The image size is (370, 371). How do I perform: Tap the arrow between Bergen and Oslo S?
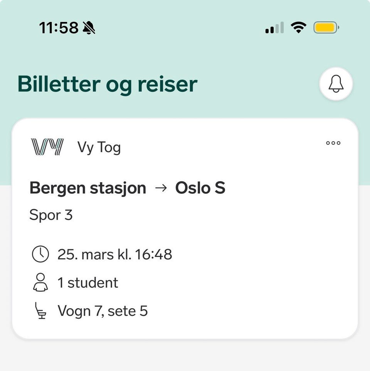pyautogui.click(x=161, y=188)
